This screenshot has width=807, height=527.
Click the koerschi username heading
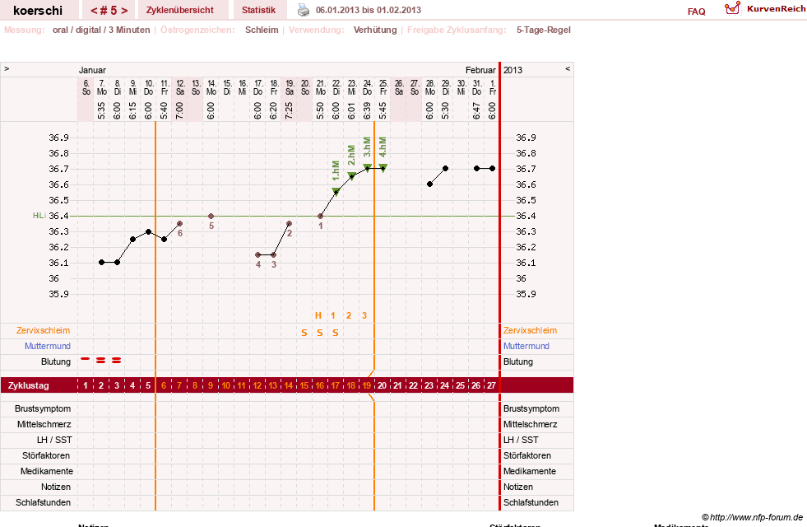pos(38,11)
